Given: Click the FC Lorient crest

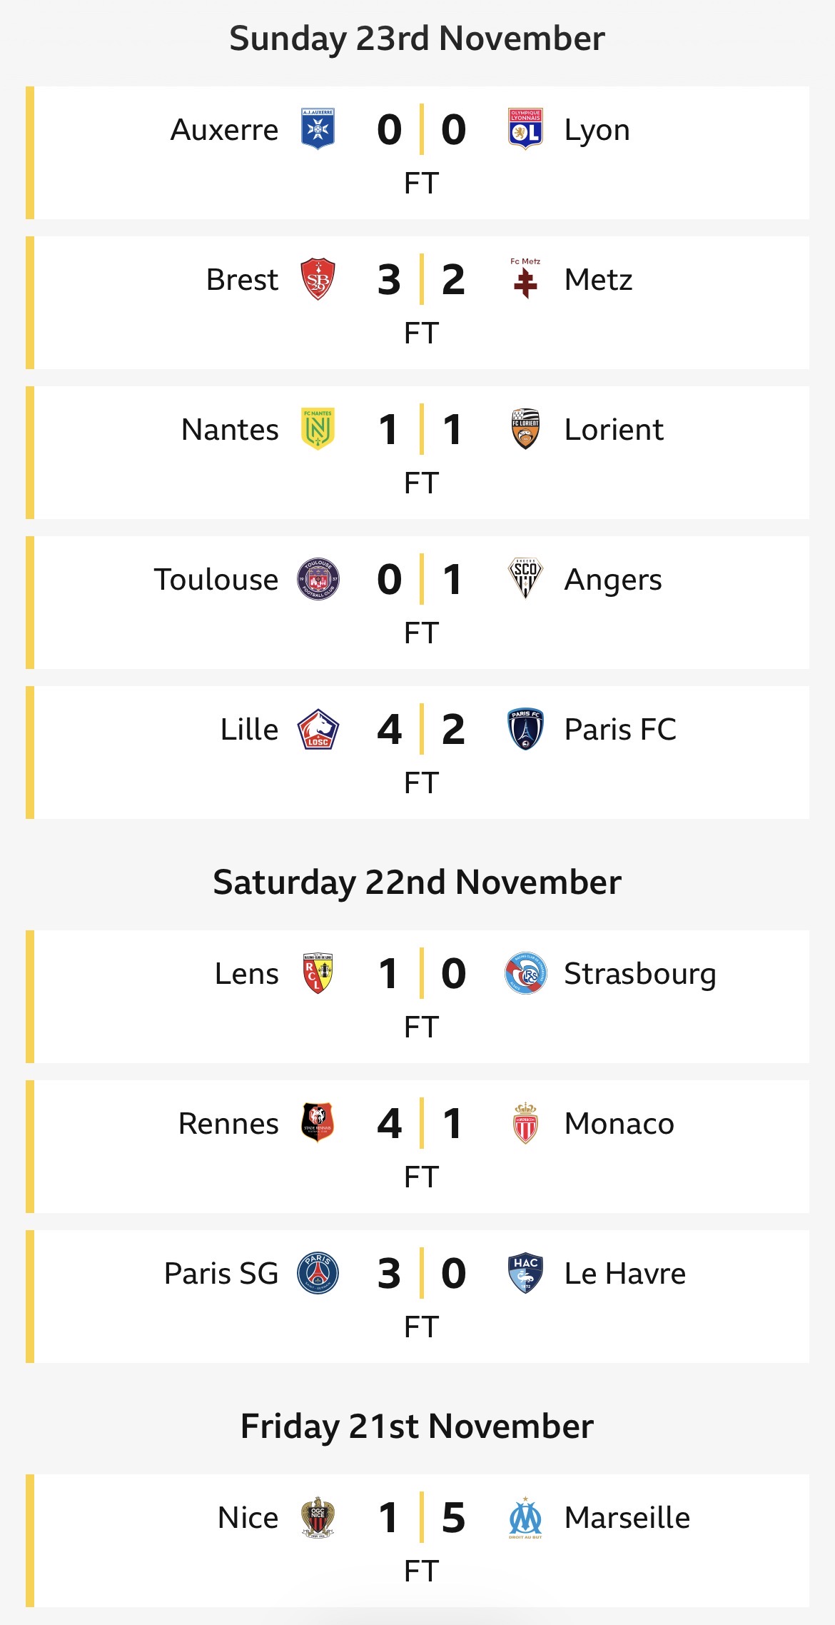Looking at the screenshot, I should pyautogui.click(x=525, y=429).
